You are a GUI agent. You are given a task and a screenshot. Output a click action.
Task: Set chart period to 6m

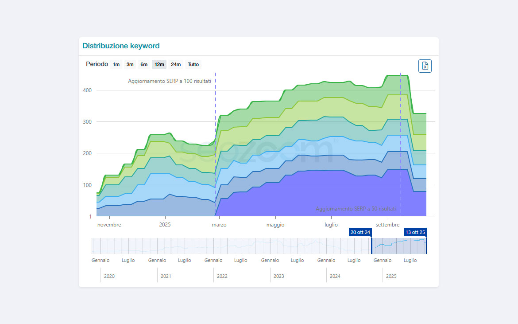(x=144, y=65)
